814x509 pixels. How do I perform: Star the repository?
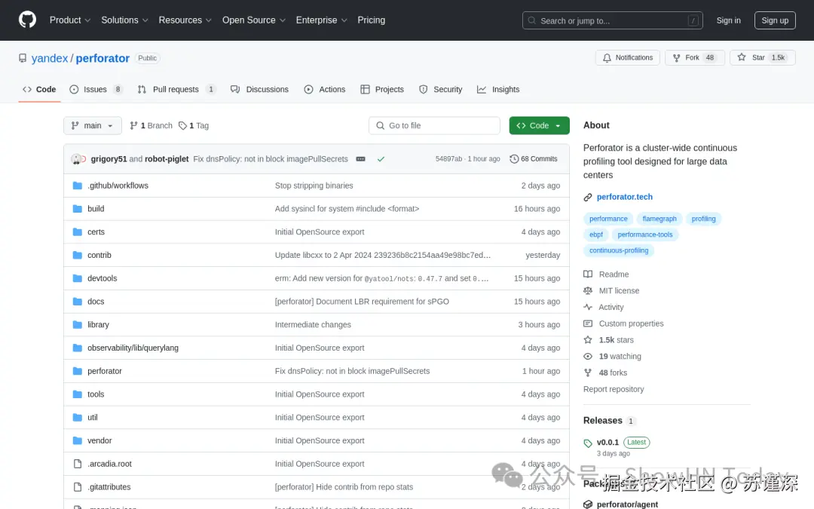[x=762, y=57]
